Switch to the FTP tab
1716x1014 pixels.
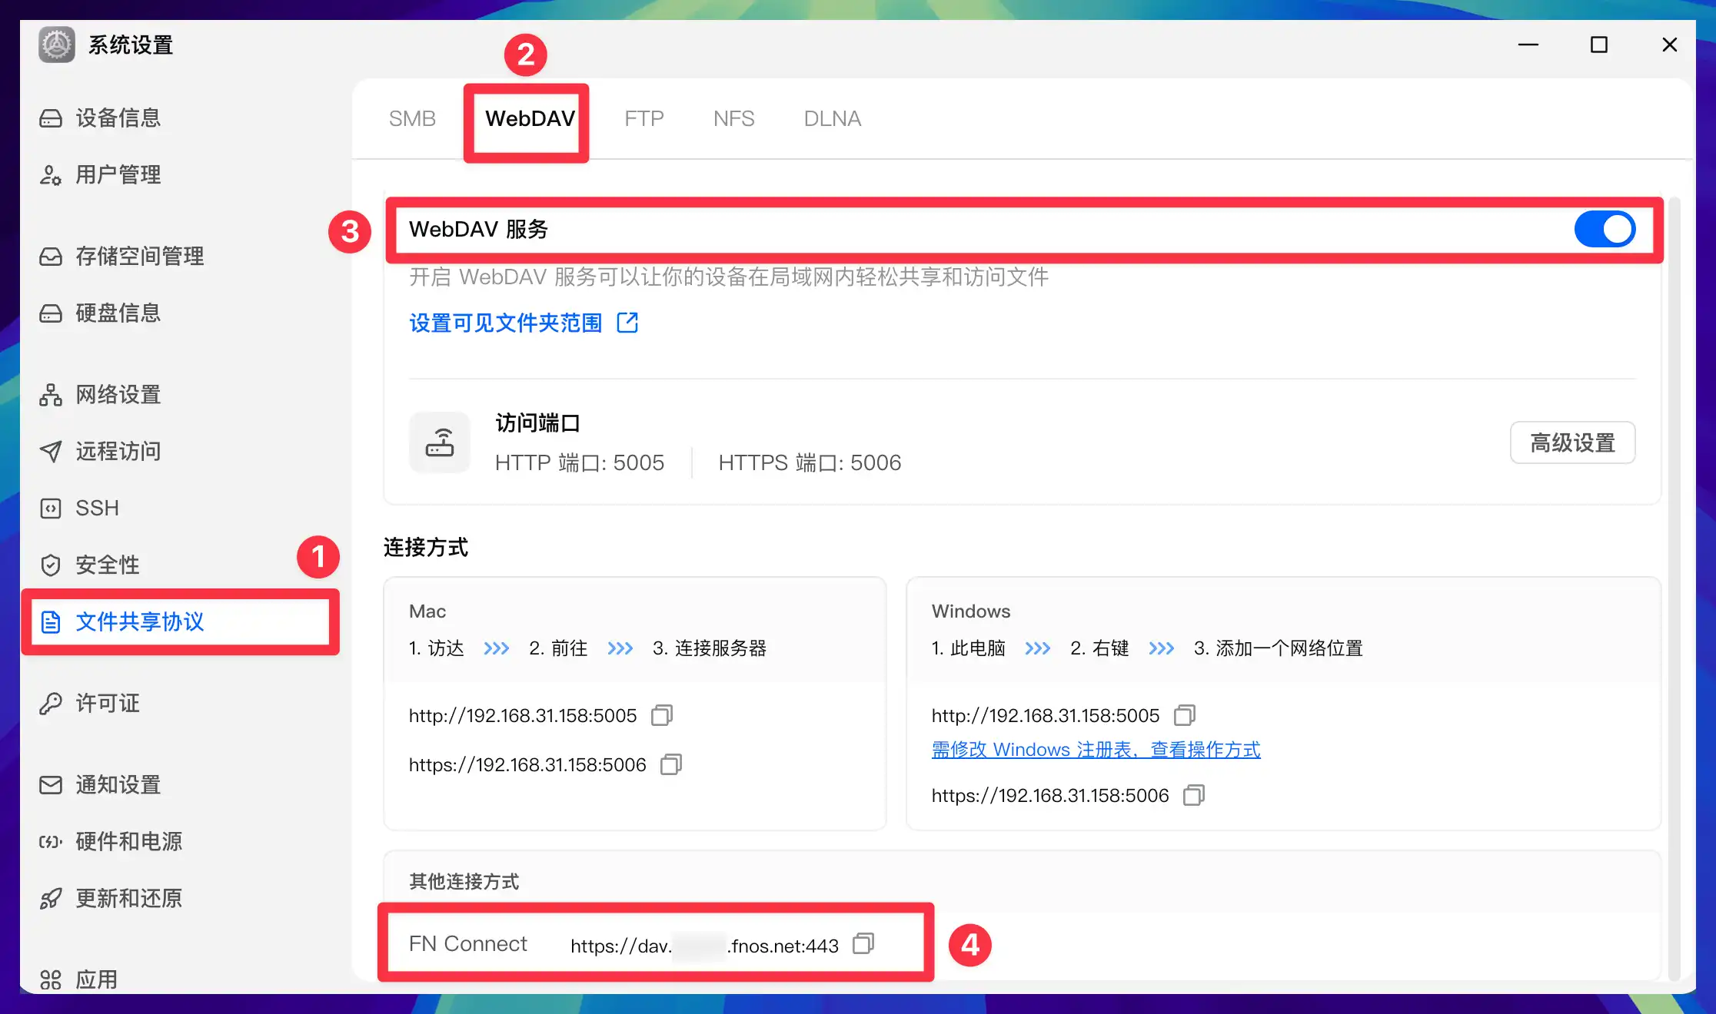(643, 118)
